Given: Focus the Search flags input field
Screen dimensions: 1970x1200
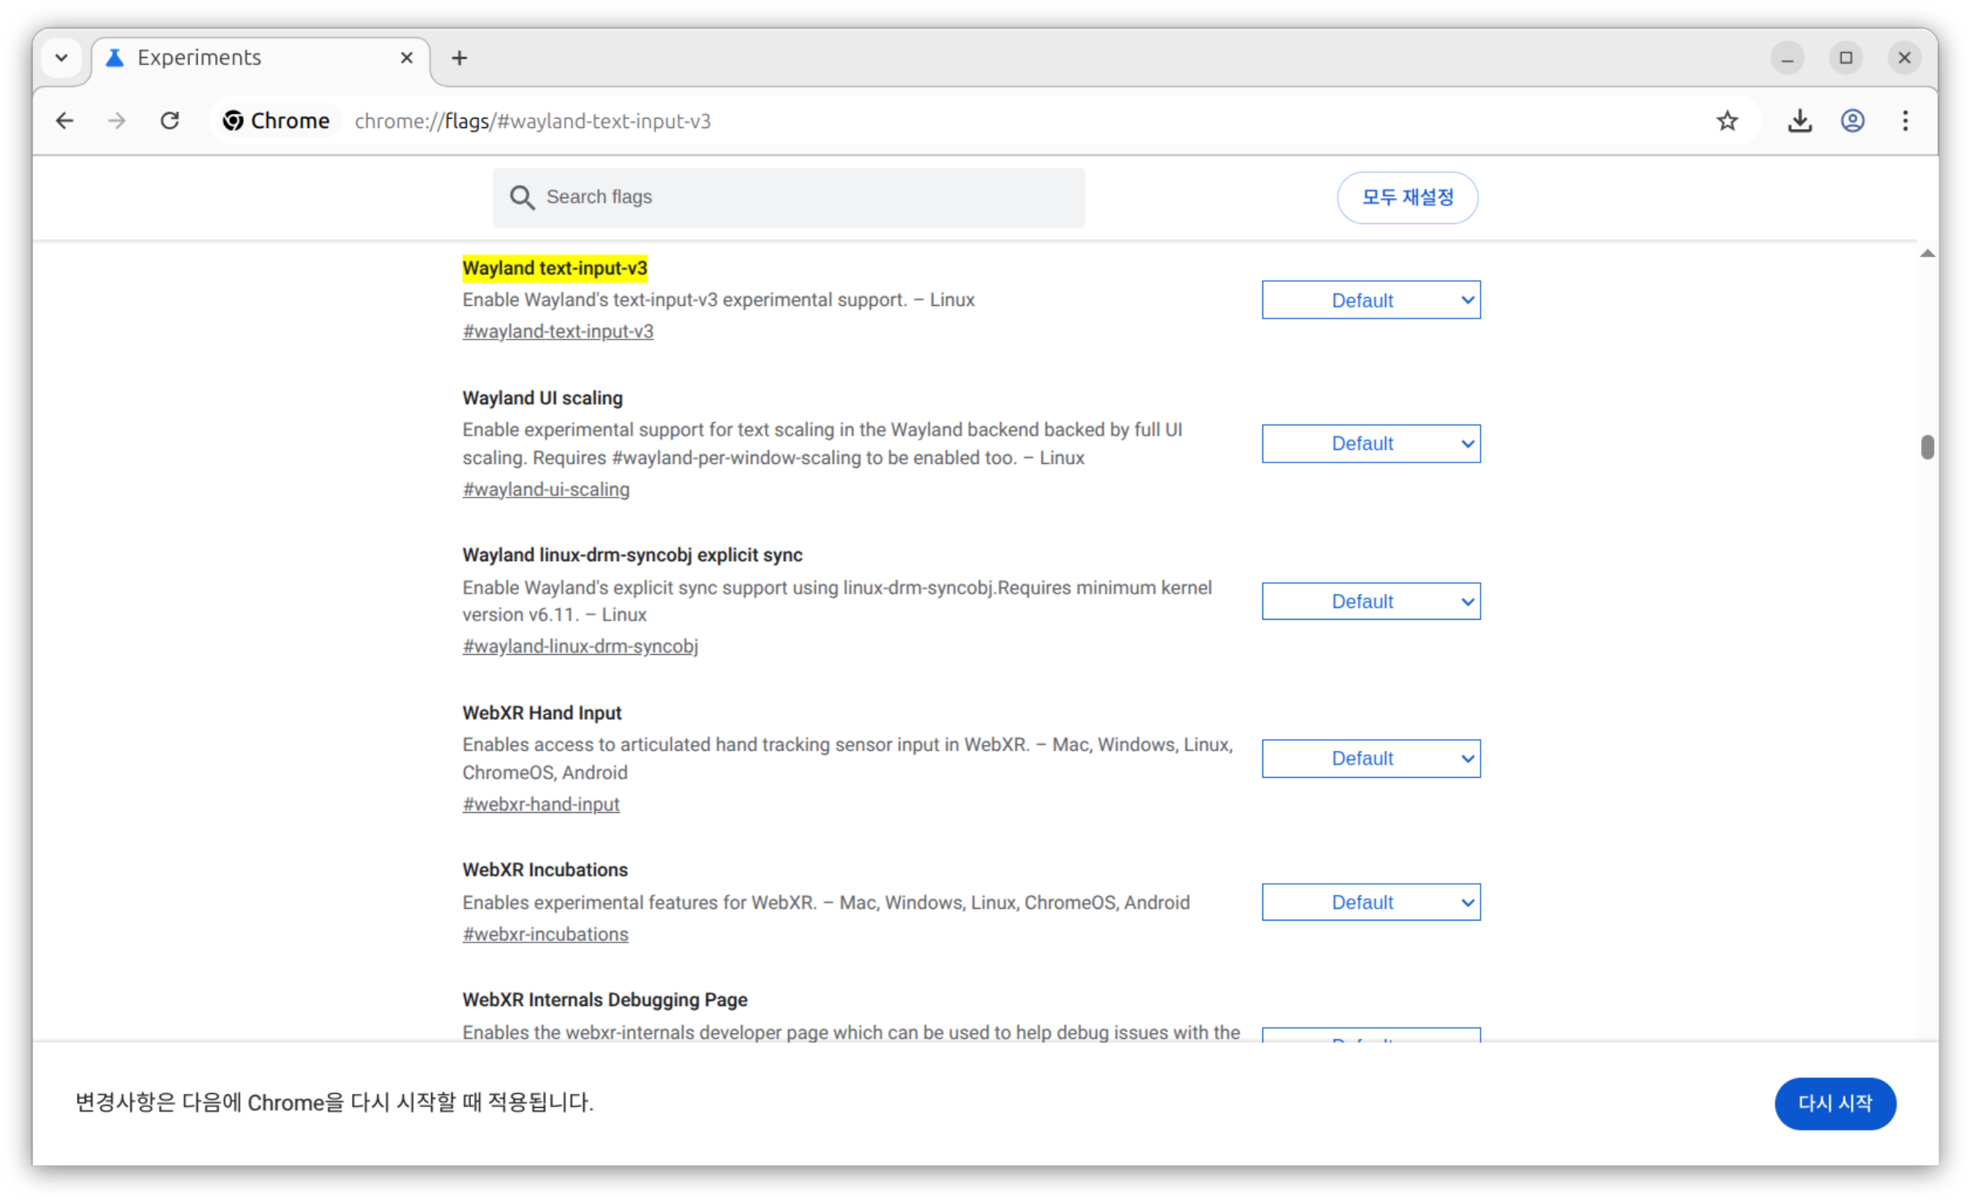Looking at the screenshot, I should tap(800, 198).
